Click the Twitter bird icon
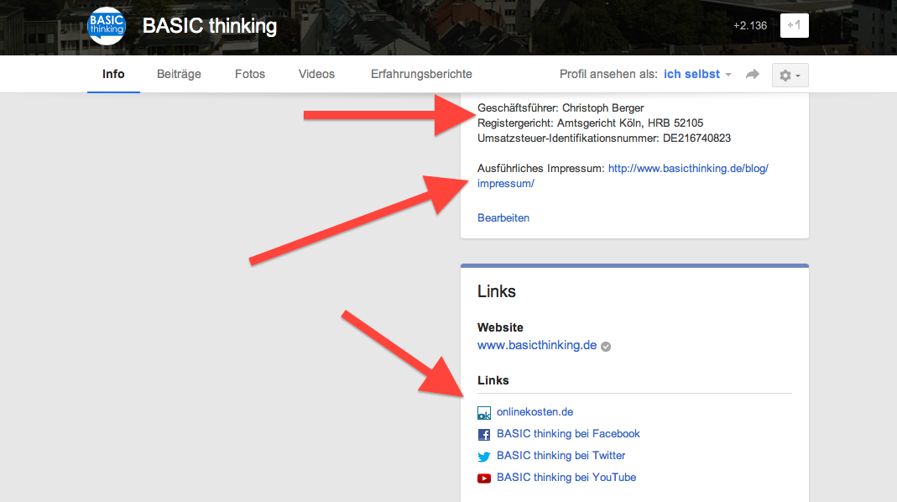 pos(484,456)
